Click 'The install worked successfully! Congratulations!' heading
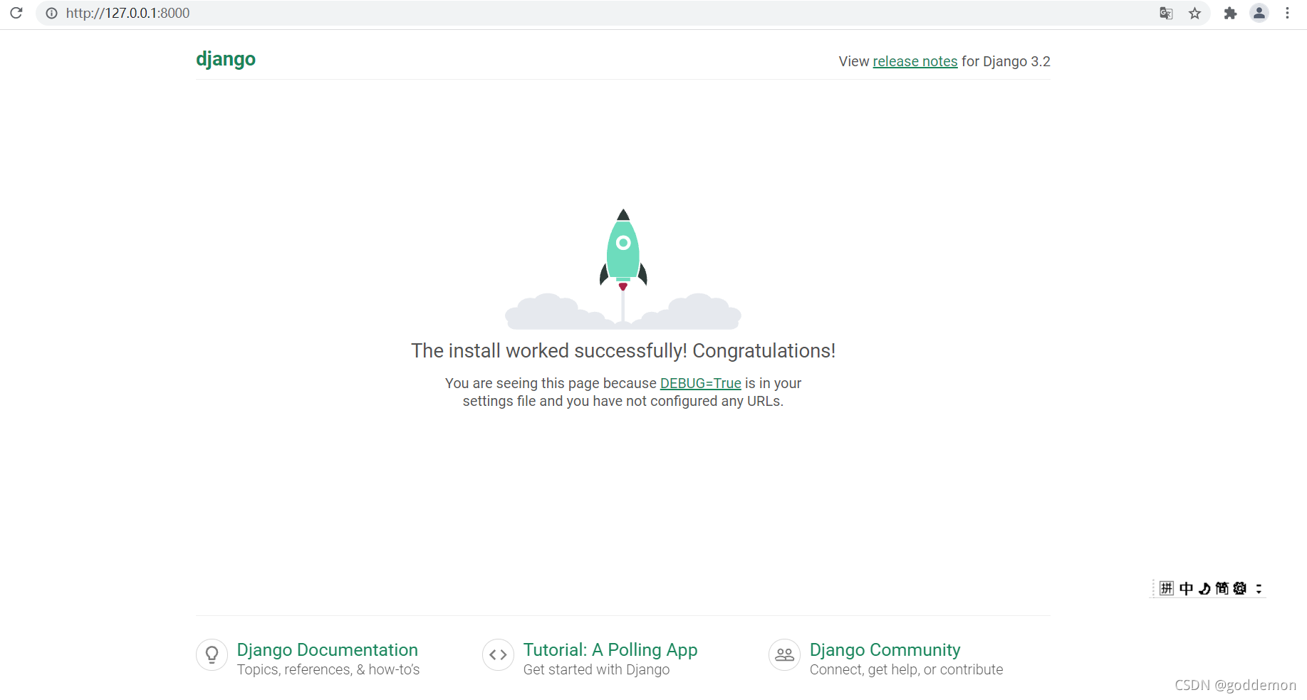1307x700 pixels. (623, 351)
